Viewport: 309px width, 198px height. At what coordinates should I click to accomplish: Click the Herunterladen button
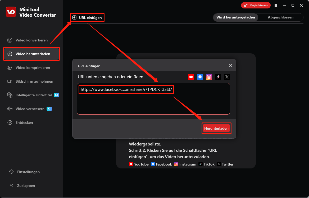[x=216, y=128]
